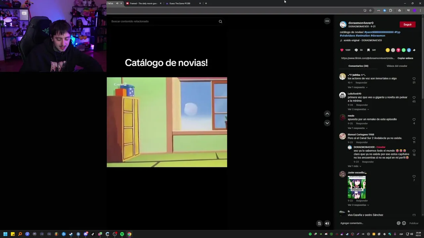Click the 'Agregar comentario' input field

coord(367,223)
